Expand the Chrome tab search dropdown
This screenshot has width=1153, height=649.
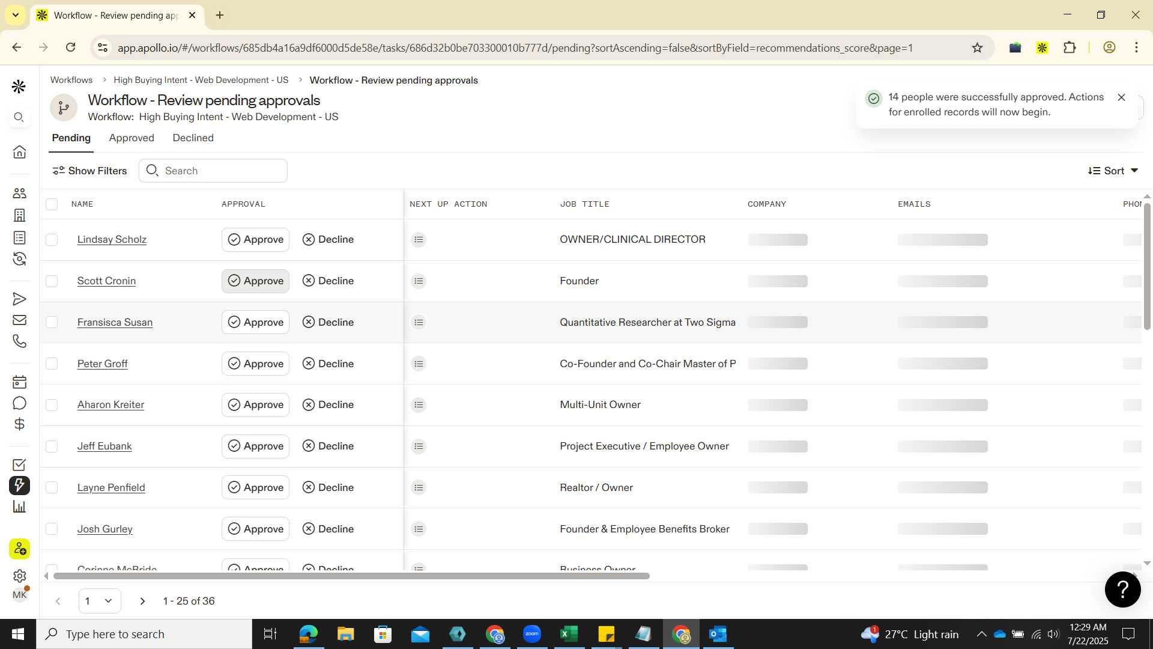click(x=16, y=15)
